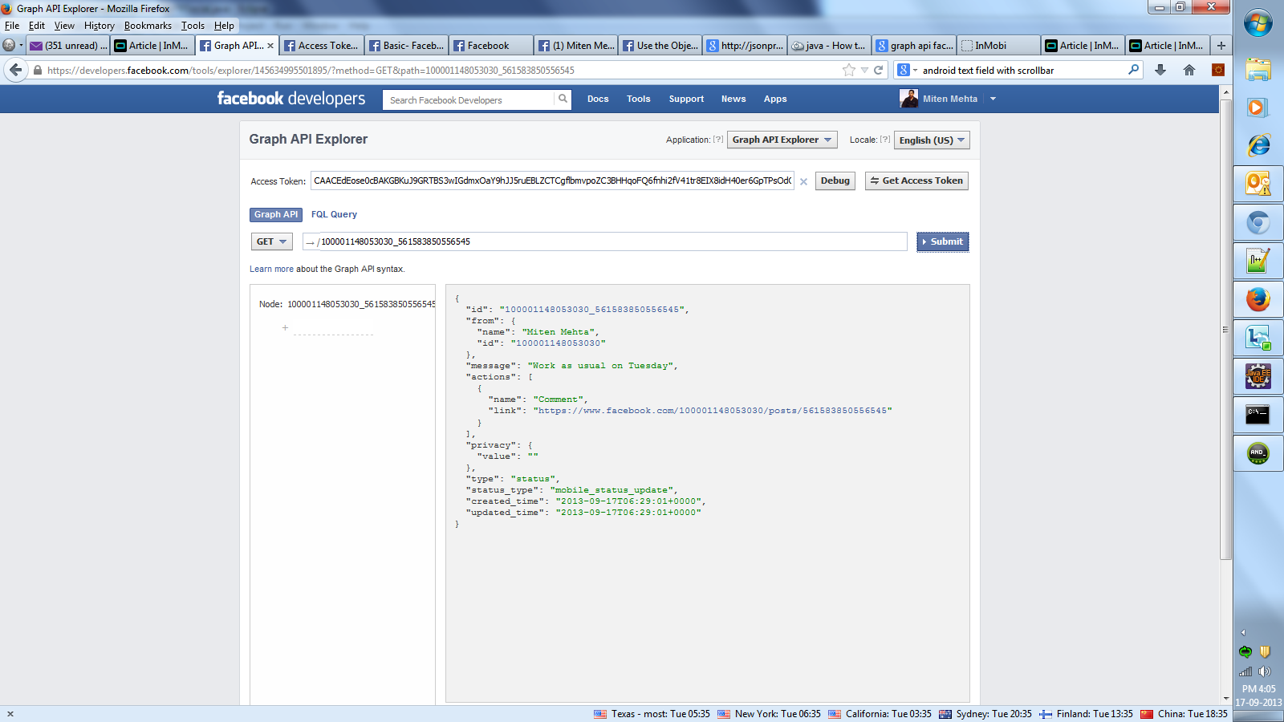Switch to the InMobi tab
1284x722 pixels.
998,46
